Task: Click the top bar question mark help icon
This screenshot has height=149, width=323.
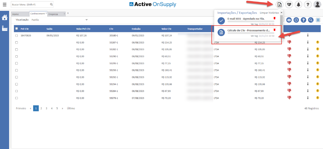Action: [x=307, y=4]
